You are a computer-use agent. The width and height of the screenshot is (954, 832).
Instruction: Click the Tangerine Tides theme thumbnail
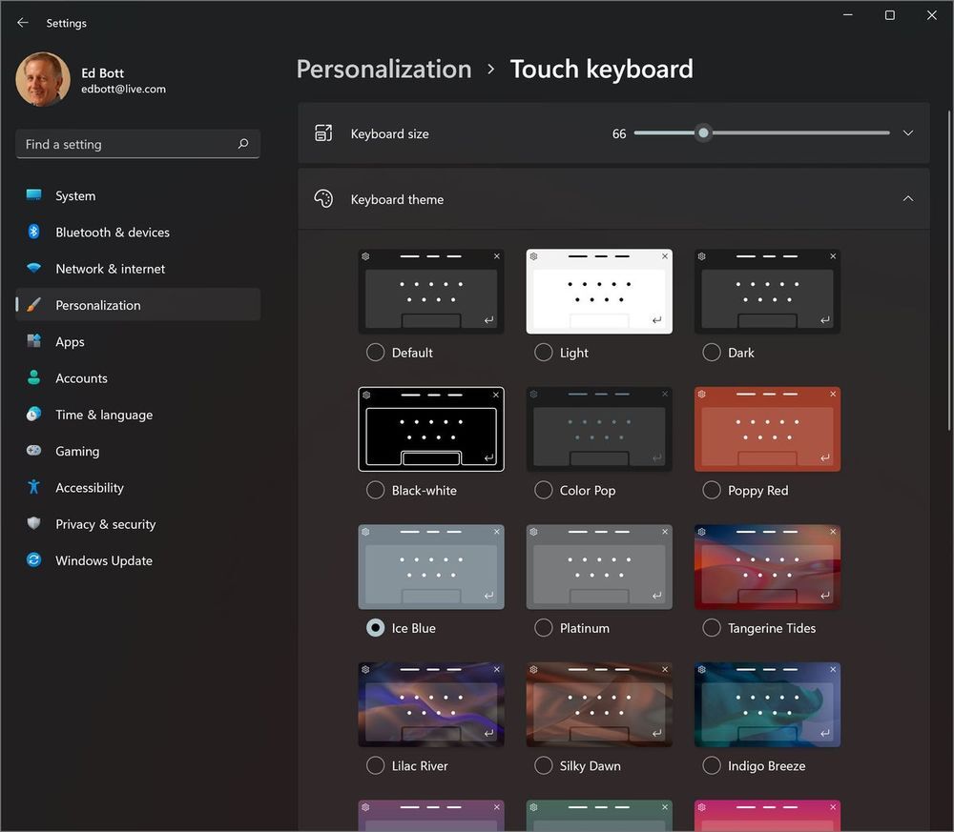[767, 567]
